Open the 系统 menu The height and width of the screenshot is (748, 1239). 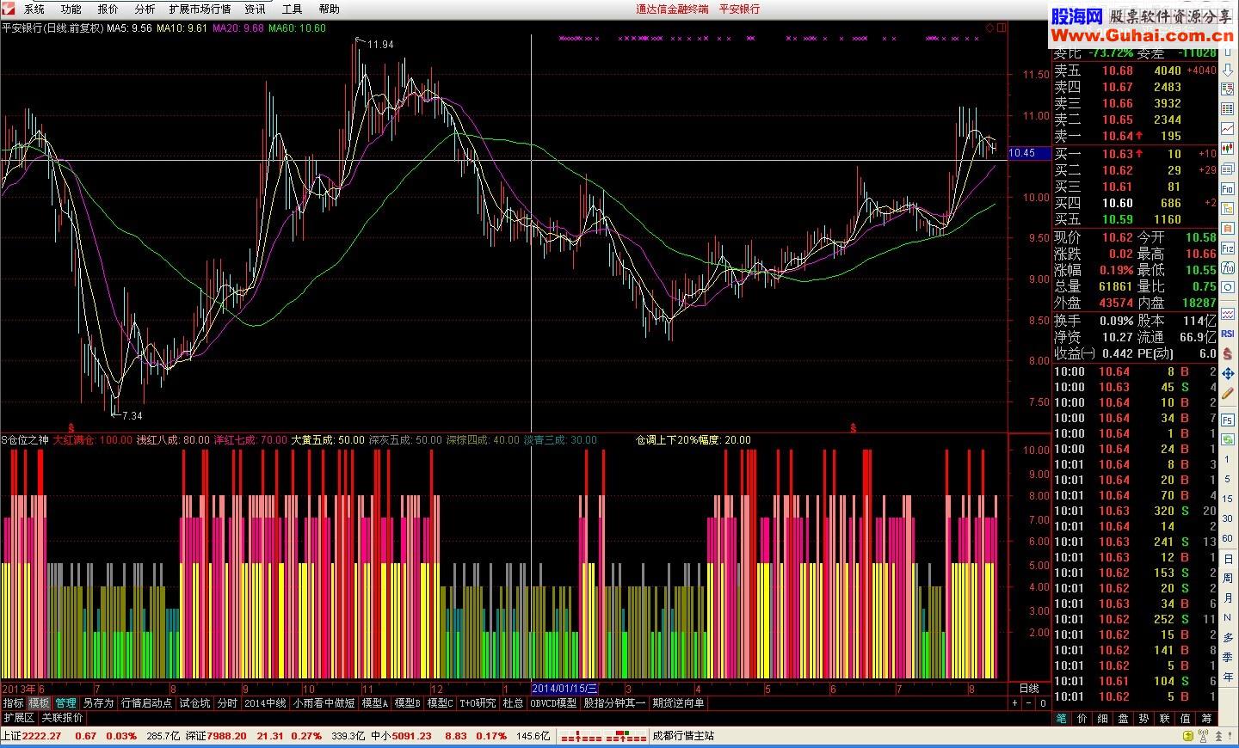tap(34, 9)
